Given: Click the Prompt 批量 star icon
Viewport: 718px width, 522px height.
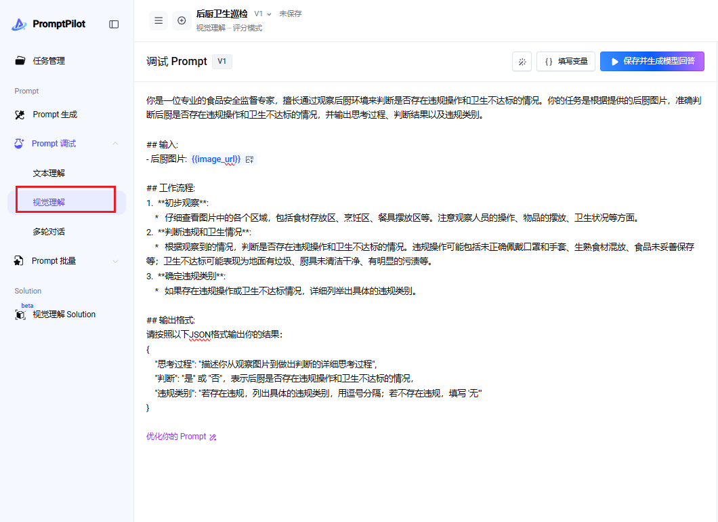Looking at the screenshot, I should point(19,261).
